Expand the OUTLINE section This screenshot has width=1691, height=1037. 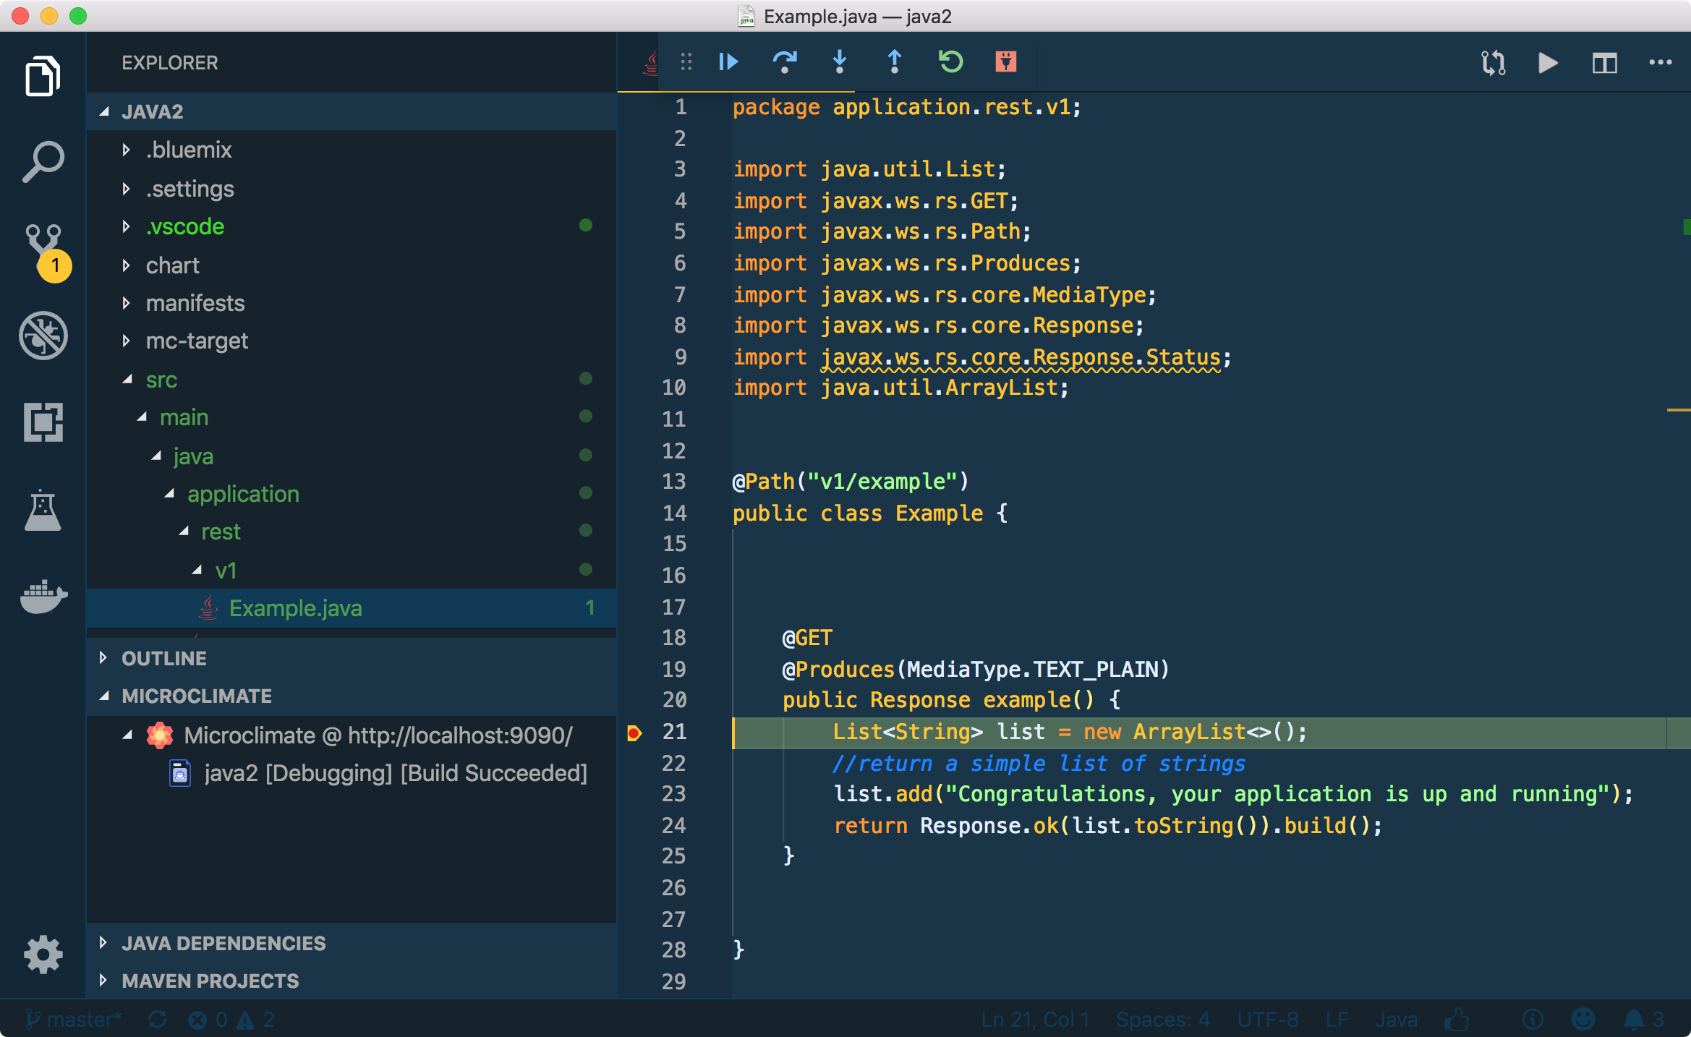164,658
